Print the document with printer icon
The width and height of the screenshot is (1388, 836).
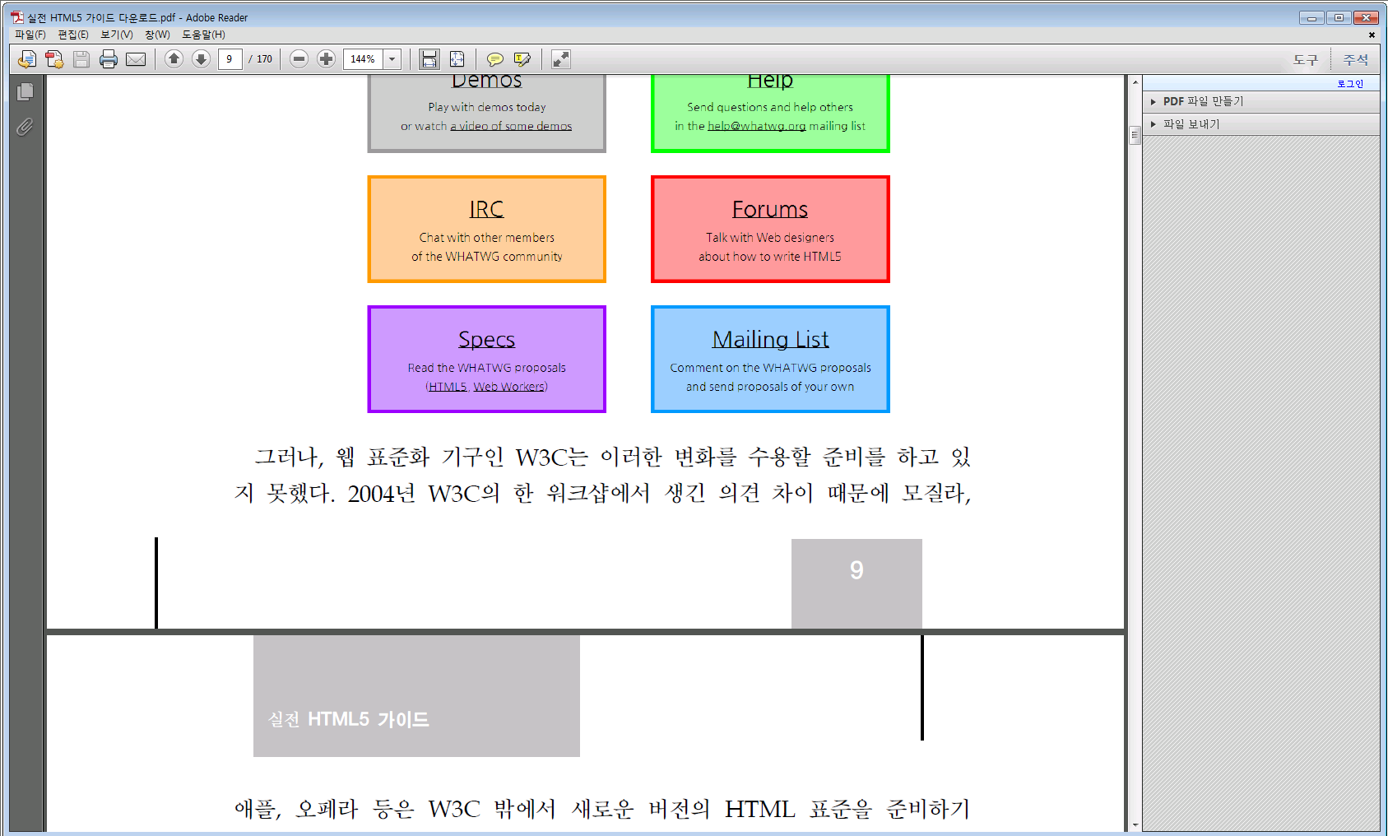109,59
